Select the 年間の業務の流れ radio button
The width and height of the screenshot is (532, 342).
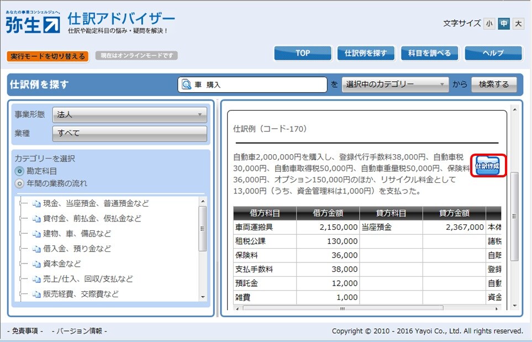(x=20, y=183)
